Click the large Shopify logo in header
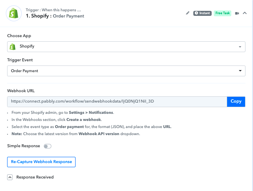Screen dimensions: 253x191 point(14,13)
